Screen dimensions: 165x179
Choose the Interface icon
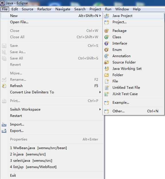106,43
